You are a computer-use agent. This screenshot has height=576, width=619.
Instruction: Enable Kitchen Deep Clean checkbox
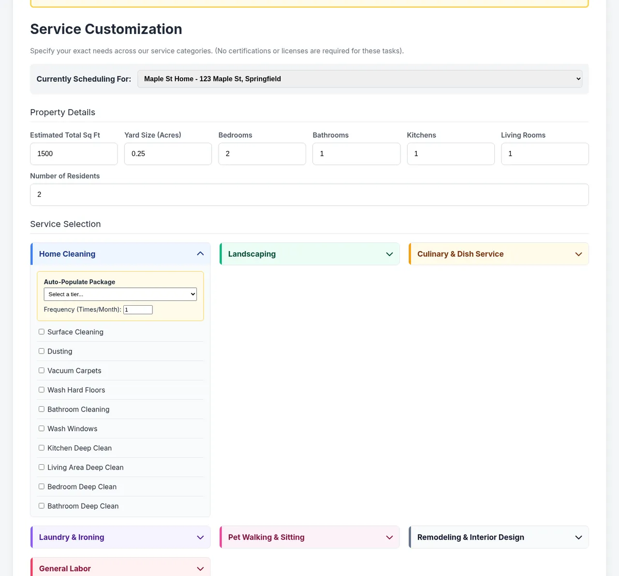42,448
